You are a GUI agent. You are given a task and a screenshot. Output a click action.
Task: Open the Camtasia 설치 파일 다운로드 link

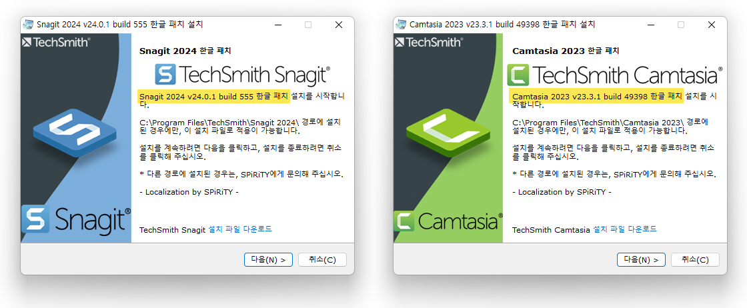pyautogui.click(x=625, y=229)
